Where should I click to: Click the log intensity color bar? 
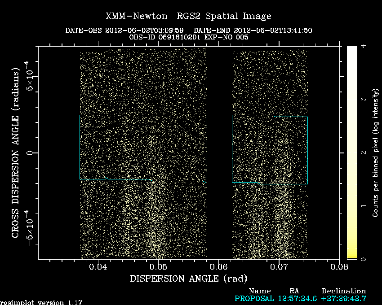(352, 152)
